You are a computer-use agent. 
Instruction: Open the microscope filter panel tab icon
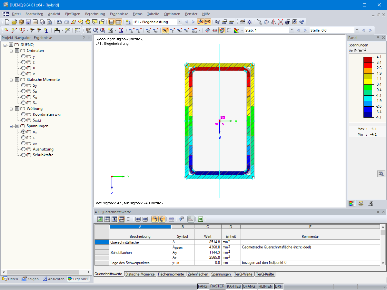click(371, 203)
